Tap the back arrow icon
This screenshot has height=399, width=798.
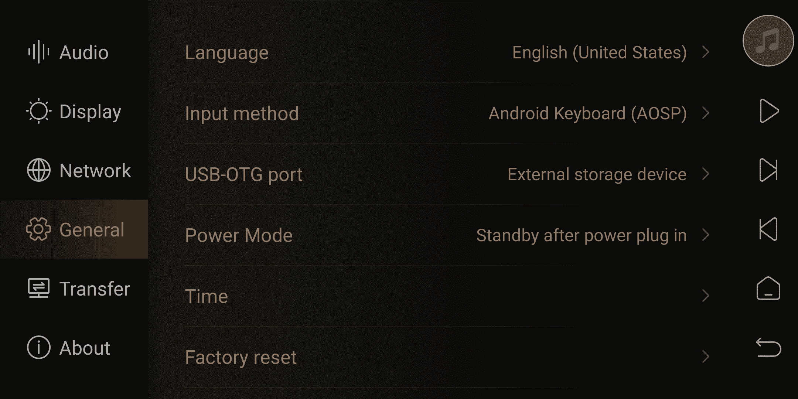[x=768, y=348]
